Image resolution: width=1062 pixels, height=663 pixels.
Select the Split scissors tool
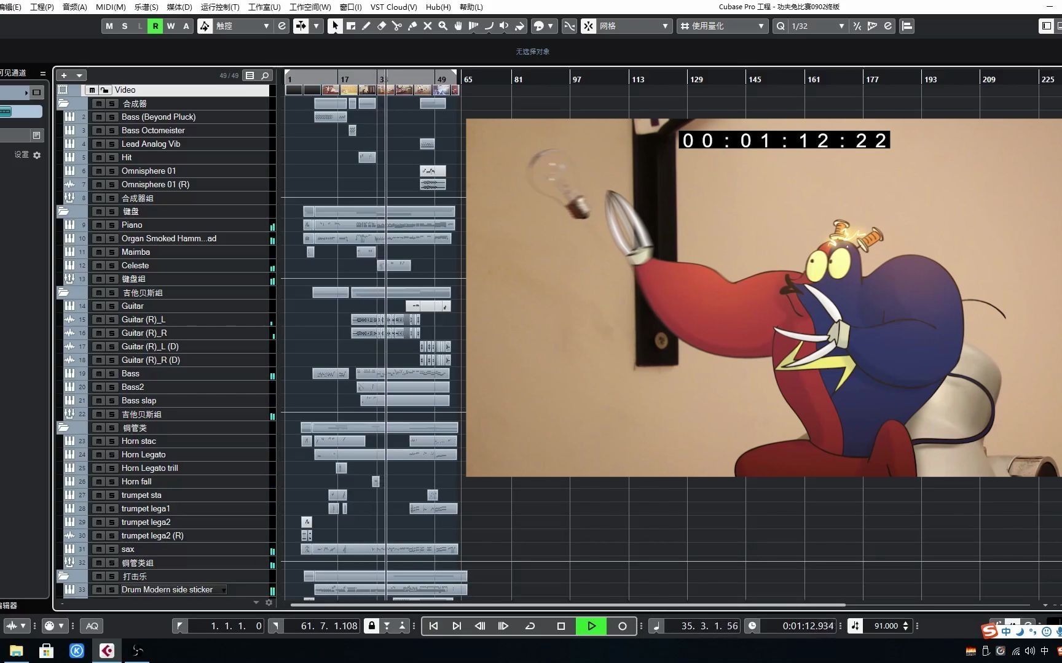click(x=396, y=26)
